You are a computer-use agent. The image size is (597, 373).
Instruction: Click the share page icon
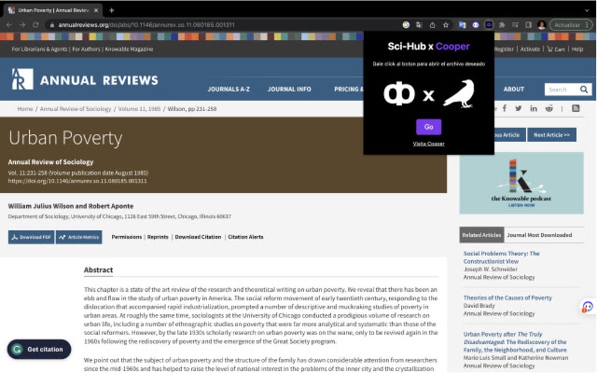click(432, 25)
